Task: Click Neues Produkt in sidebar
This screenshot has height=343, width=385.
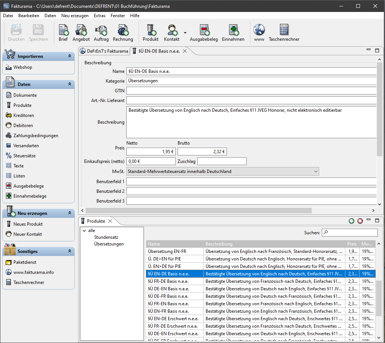Action: (x=24, y=224)
